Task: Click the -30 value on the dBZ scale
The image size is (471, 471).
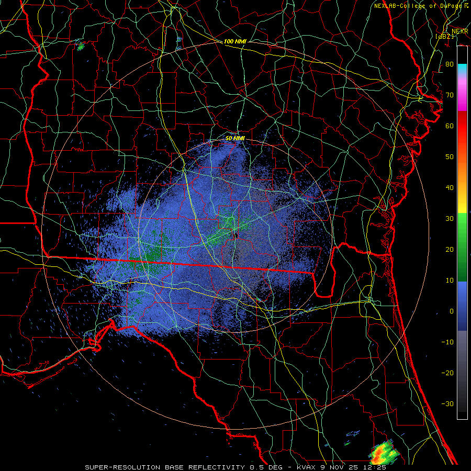Action: pyautogui.click(x=447, y=403)
